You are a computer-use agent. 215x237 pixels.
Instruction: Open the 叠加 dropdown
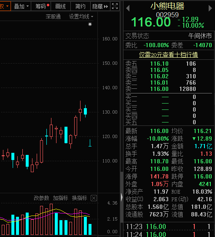pos(21,6)
